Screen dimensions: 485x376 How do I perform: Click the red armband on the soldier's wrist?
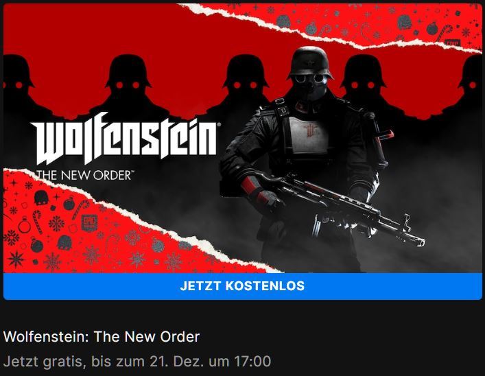[252, 187]
